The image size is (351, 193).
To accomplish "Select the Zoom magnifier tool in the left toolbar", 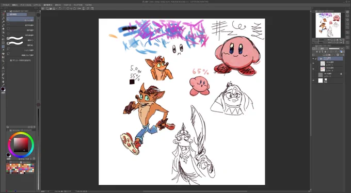I will [3, 61].
